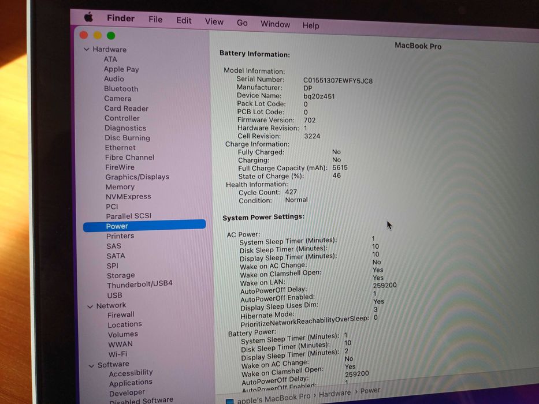Collapse the Hardware section

pyautogui.click(x=87, y=50)
